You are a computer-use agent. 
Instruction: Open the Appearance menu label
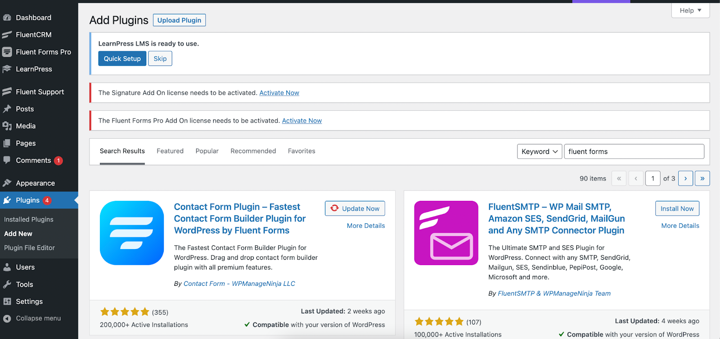(x=36, y=183)
